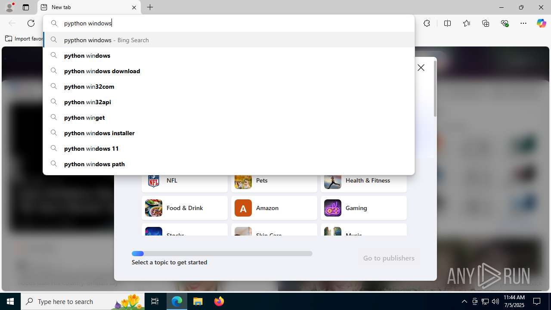Open network icon in system tray

pos(485,301)
